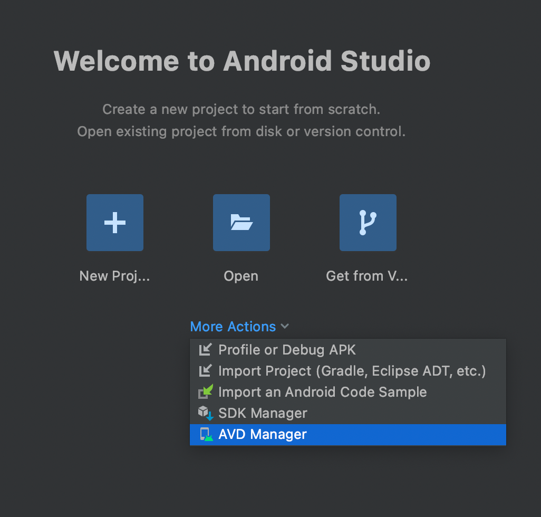
Task: Click the Profile or Debug APK icon
Action: [205, 350]
